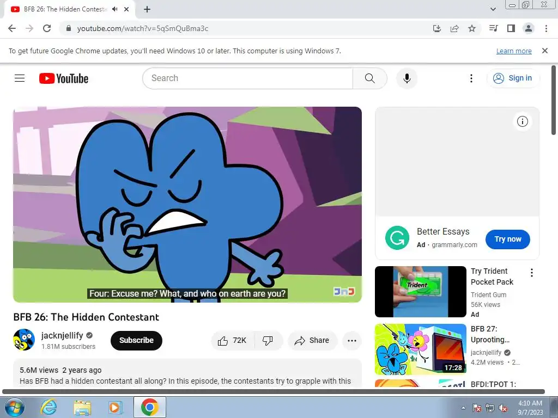The image size is (558, 418).
Task: Click Better Essays ad title
Action: [x=443, y=231]
